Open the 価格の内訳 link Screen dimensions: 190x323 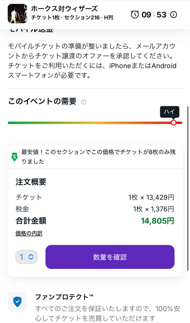[x=29, y=233]
